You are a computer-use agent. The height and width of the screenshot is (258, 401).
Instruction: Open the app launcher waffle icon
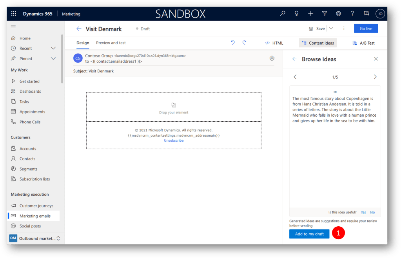(x=14, y=14)
